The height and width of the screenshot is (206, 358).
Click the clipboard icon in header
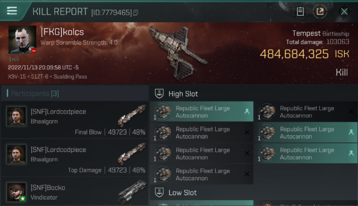coord(300,12)
